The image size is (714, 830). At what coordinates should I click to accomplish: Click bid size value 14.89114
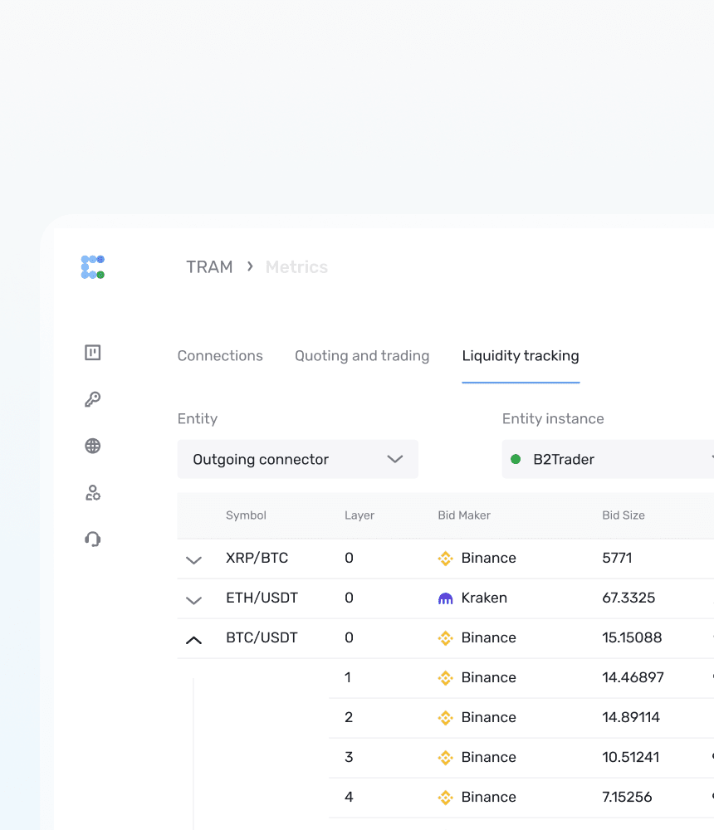pyautogui.click(x=631, y=717)
